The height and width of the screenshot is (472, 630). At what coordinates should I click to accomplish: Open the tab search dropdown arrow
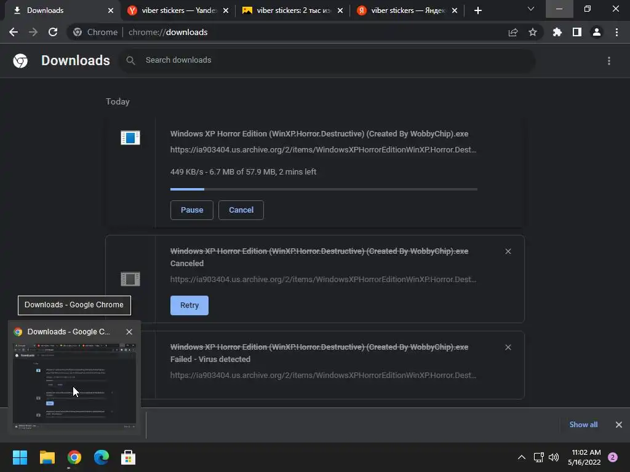tap(531, 9)
